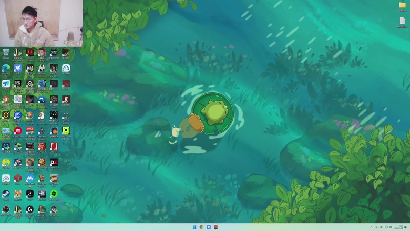Open the rope knot Demo shortcut
Image resolution: width=410 pixels, height=231 pixels.
coord(54,100)
